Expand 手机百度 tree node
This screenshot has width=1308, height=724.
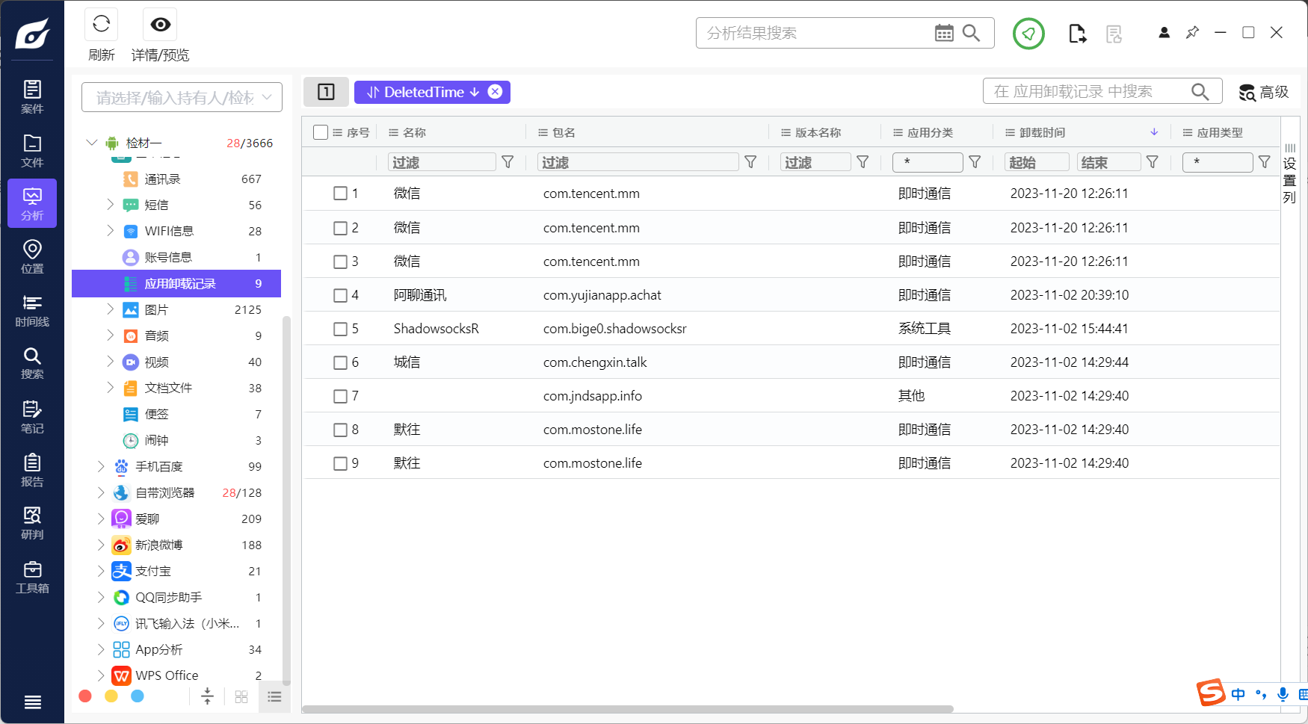(101, 466)
